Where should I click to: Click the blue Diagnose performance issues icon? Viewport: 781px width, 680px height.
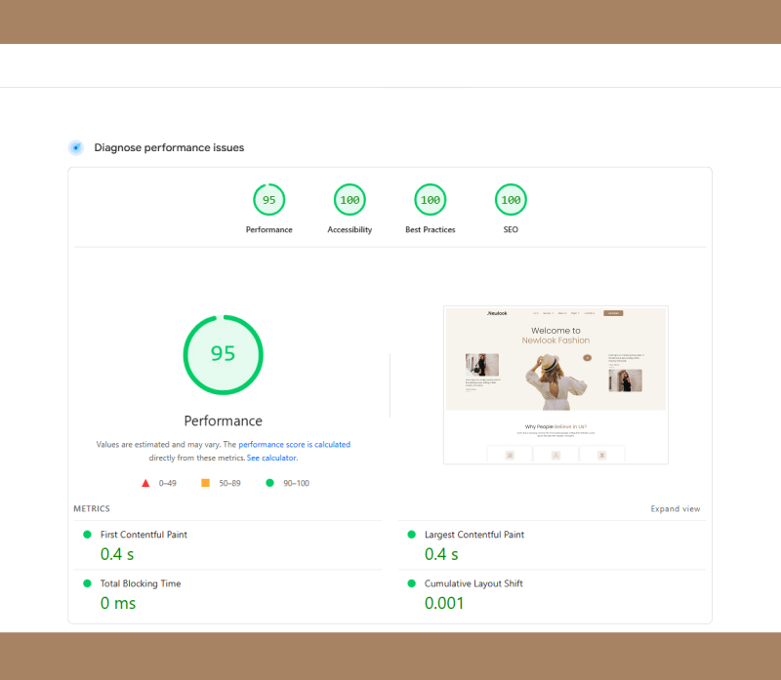[75, 147]
